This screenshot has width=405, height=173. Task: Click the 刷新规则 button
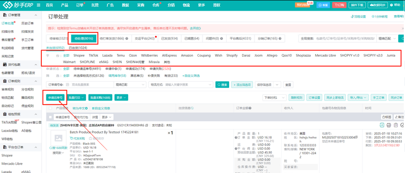296,98
